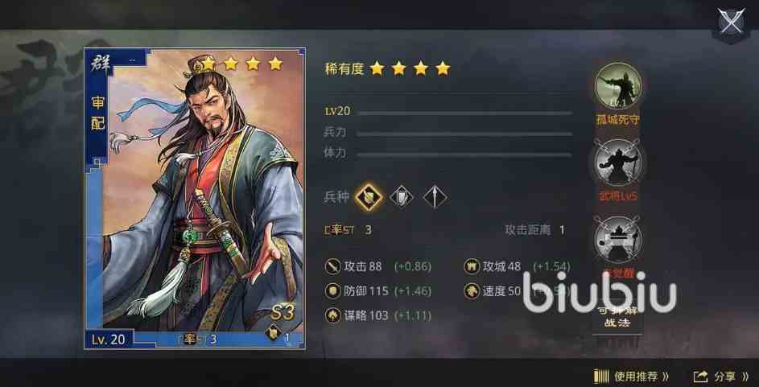Screen dimensions: 759x387
Task: Switch to the second shield troop type
Action: (x=402, y=197)
